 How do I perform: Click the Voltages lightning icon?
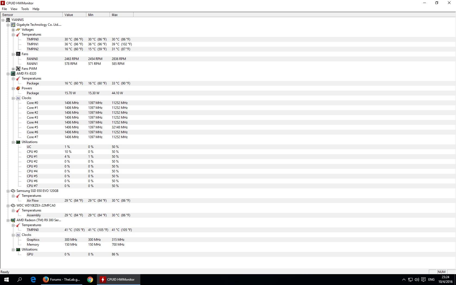tap(18, 30)
